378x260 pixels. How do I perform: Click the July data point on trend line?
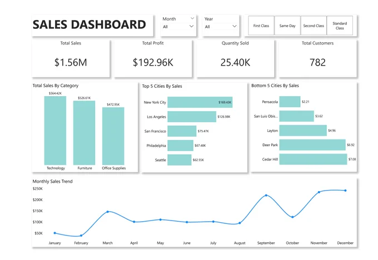pos(213,222)
